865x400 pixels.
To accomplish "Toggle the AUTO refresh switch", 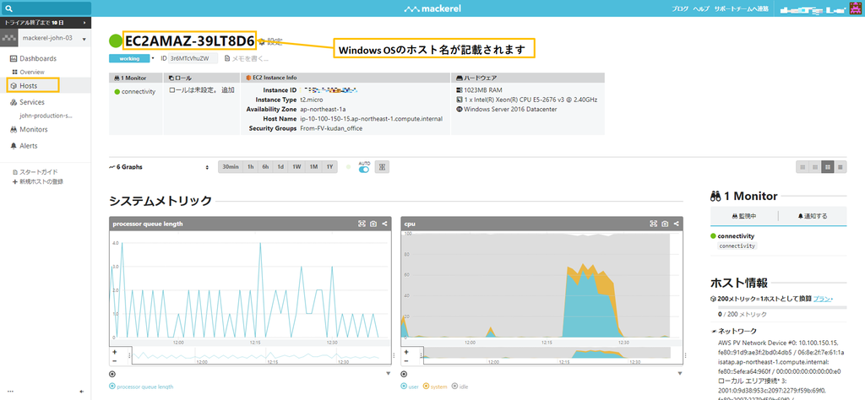I will tap(364, 169).
